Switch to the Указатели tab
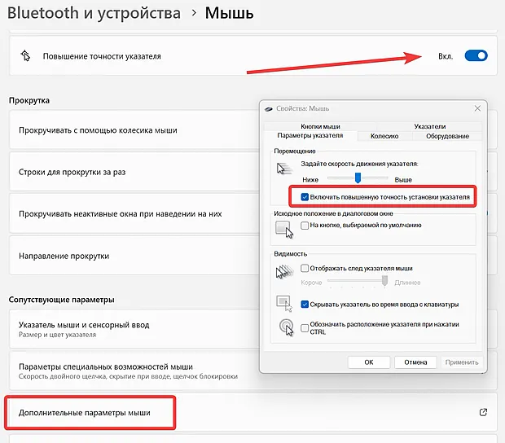This screenshot has height=443, width=505. (x=429, y=126)
